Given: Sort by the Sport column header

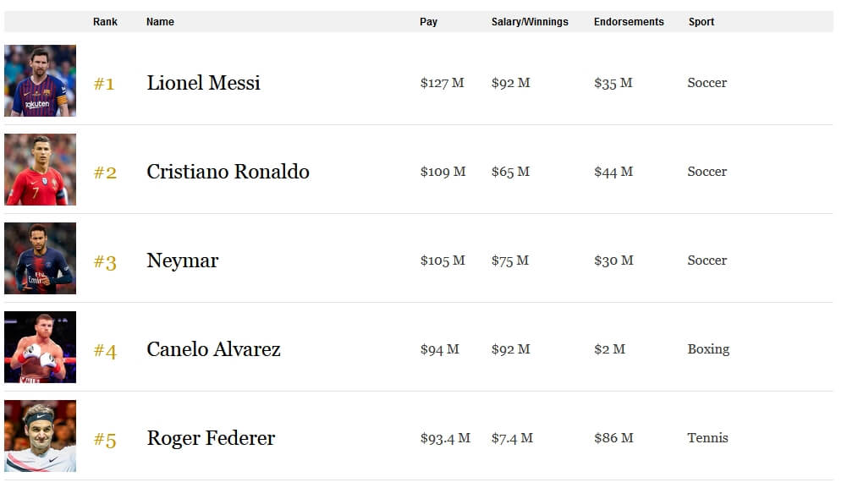Looking at the screenshot, I should (x=701, y=22).
